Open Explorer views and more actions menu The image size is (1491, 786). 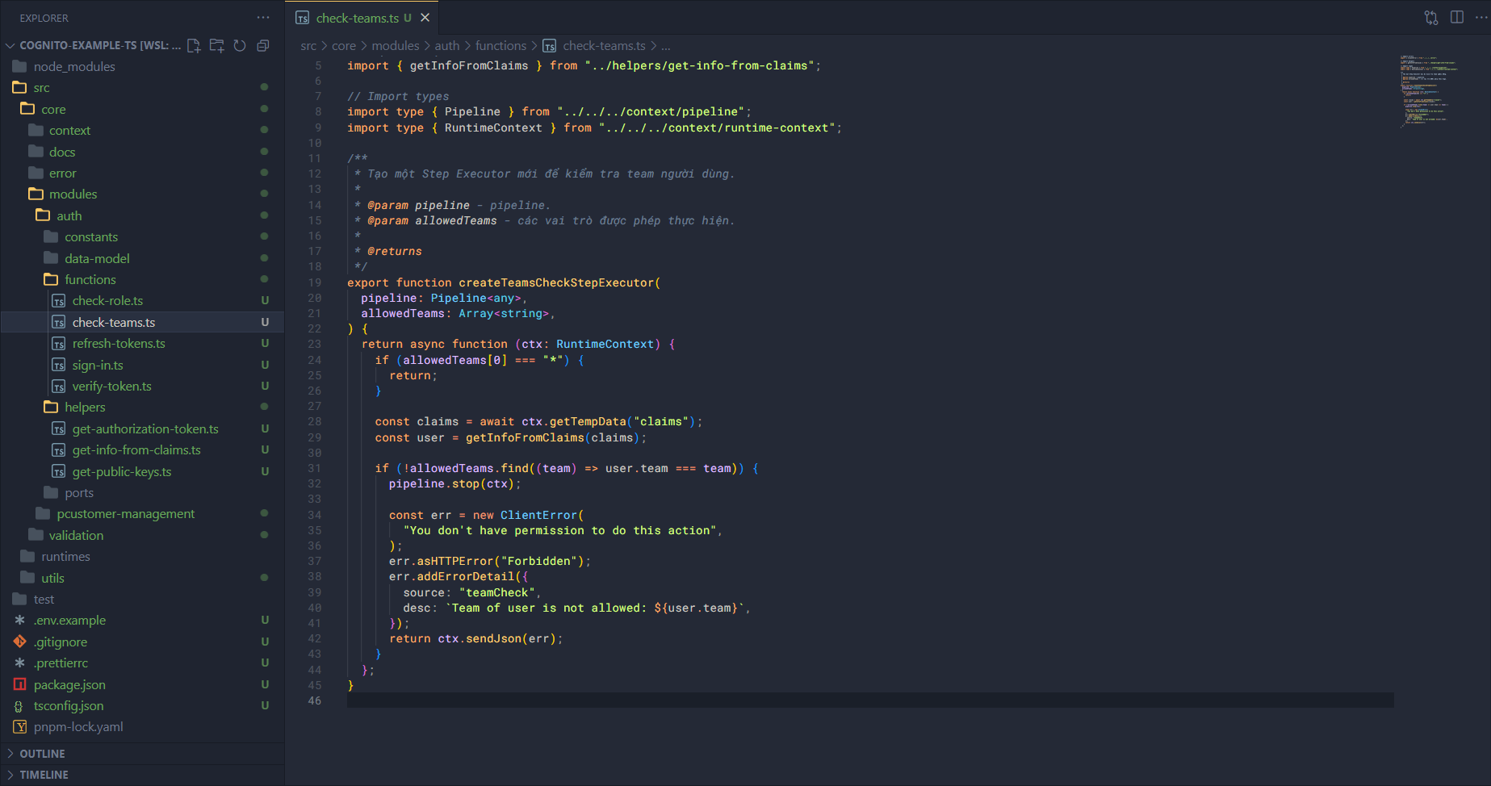coord(263,17)
